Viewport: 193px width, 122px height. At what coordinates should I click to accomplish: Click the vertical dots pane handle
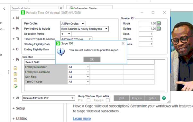pos(8,72)
